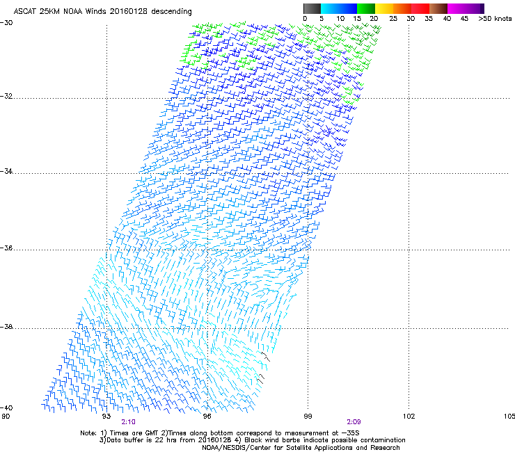This screenshot has height=452, width=515.
Task: Click the '>50 knots' legend label
Action: tap(495, 19)
